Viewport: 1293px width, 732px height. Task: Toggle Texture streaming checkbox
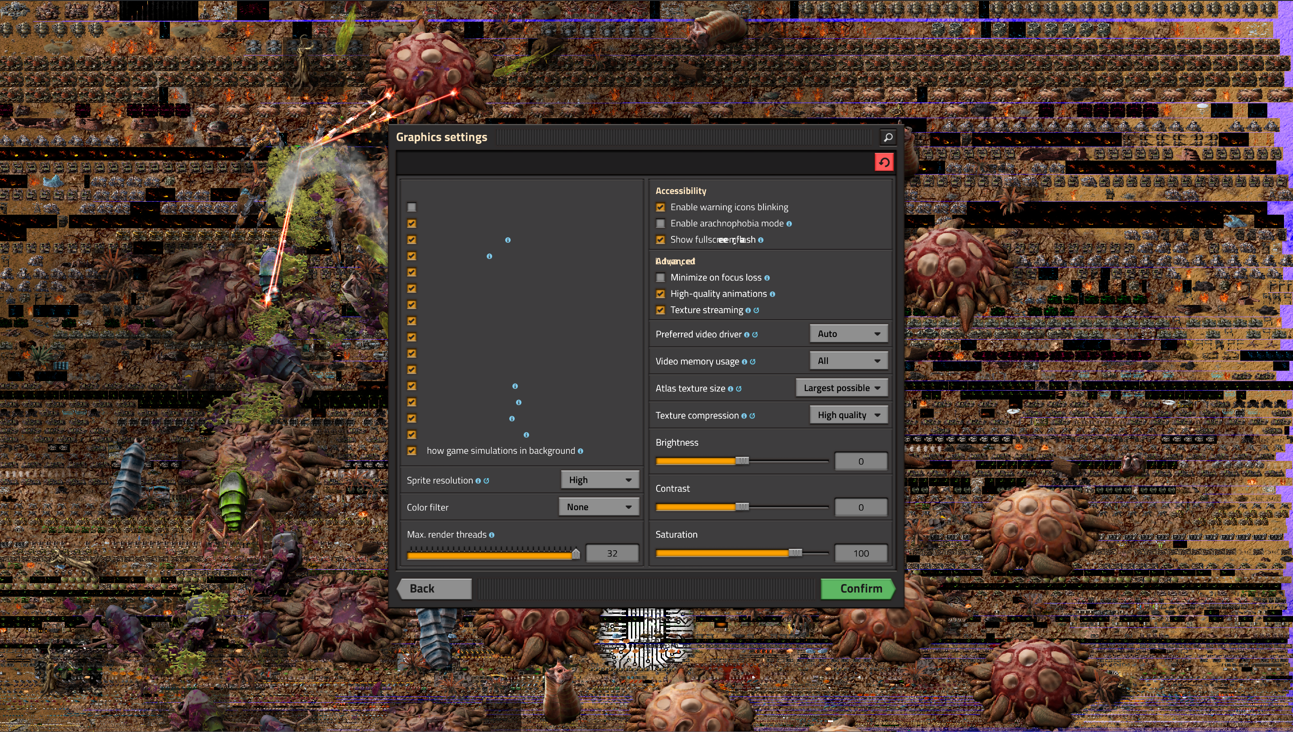(661, 310)
